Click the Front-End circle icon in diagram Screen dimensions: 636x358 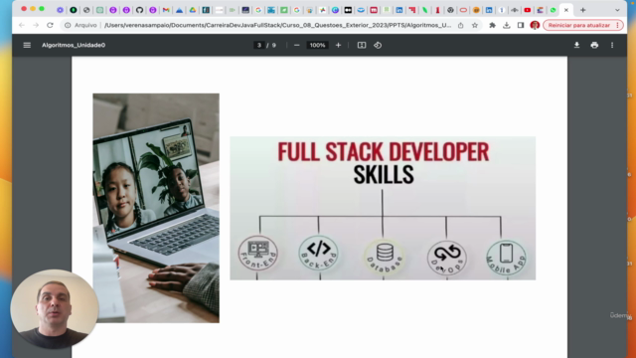click(258, 253)
